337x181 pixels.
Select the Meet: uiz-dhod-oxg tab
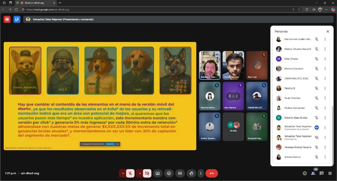click(x=36, y=3)
